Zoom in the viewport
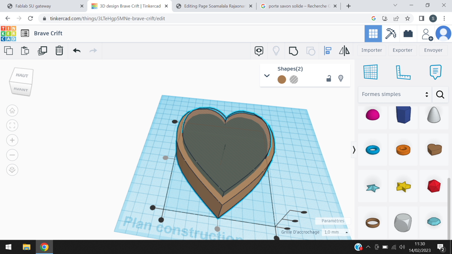The height and width of the screenshot is (254, 452). [x=12, y=140]
